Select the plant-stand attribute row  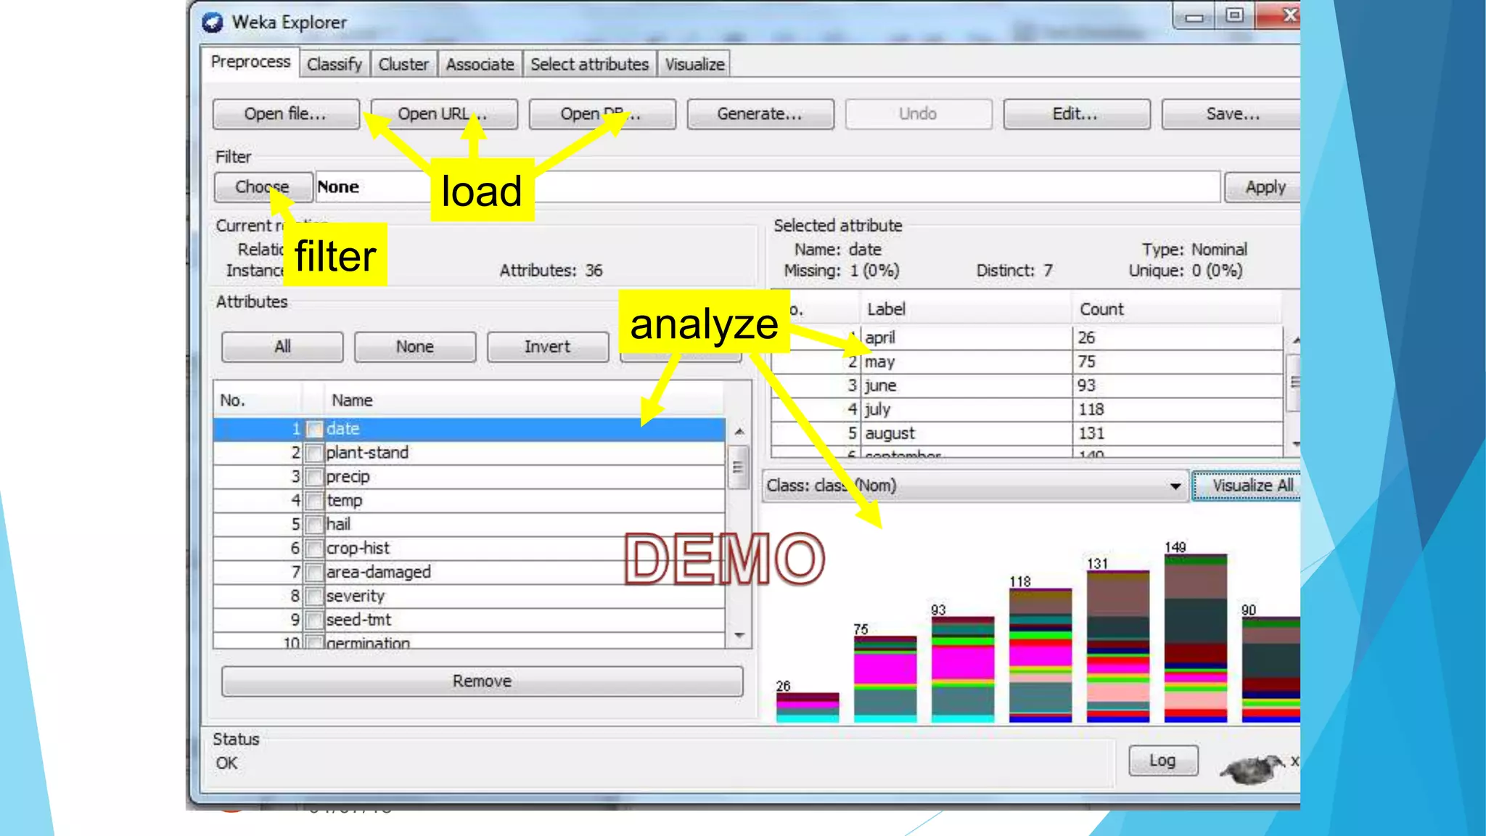coord(469,453)
